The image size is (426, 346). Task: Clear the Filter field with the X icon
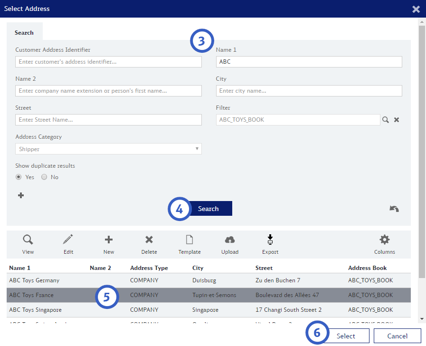[x=397, y=120]
